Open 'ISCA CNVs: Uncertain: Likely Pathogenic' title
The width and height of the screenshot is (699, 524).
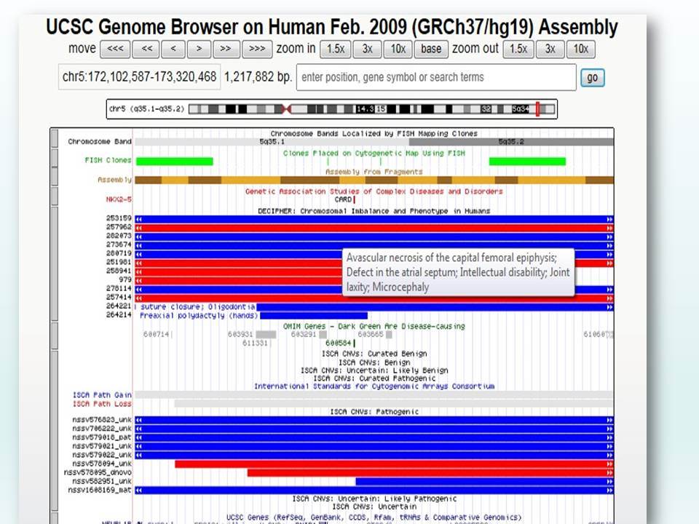pos(374,499)
